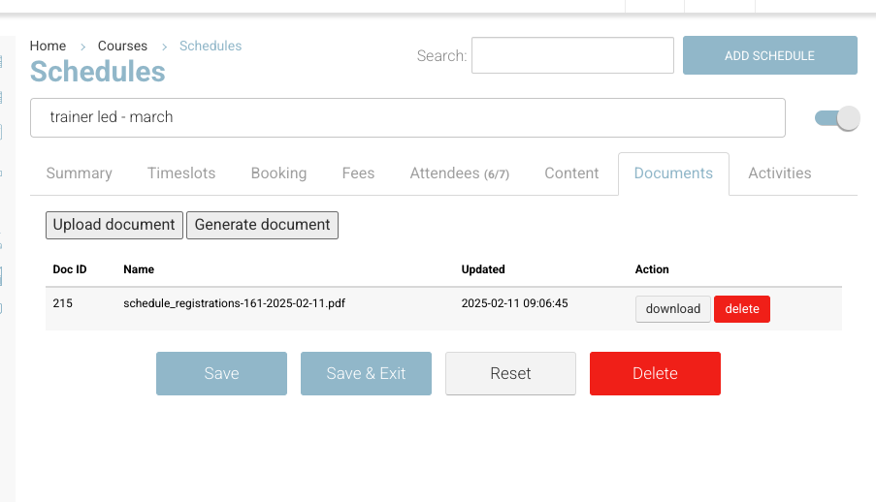Image resolution: width=876 pixels, height=502 pixels.
Task: Download the schedule_registrations PDF document
Action: (672, 309)
